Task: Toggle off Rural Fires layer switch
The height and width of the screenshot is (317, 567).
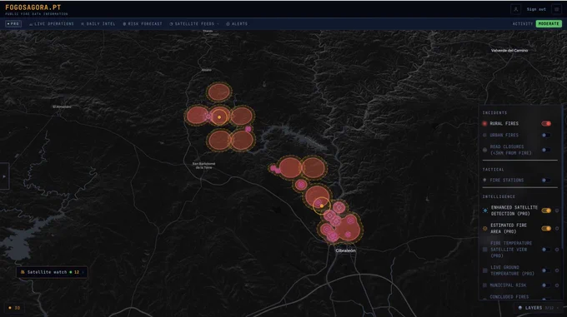Action: (546, 124)
